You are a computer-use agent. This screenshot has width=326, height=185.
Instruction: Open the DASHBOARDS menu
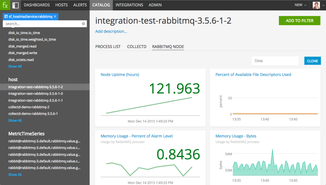click(37, 5)
